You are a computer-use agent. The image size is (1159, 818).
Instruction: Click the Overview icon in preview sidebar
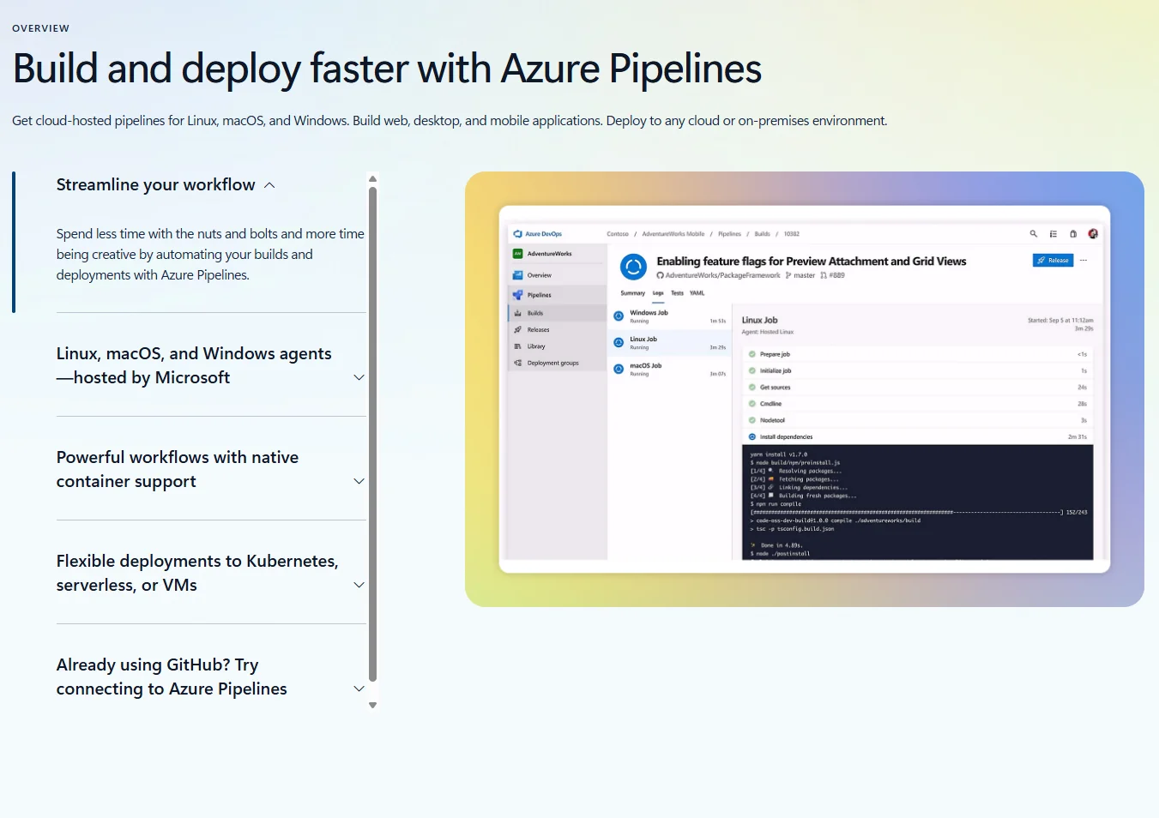point(517,275)
